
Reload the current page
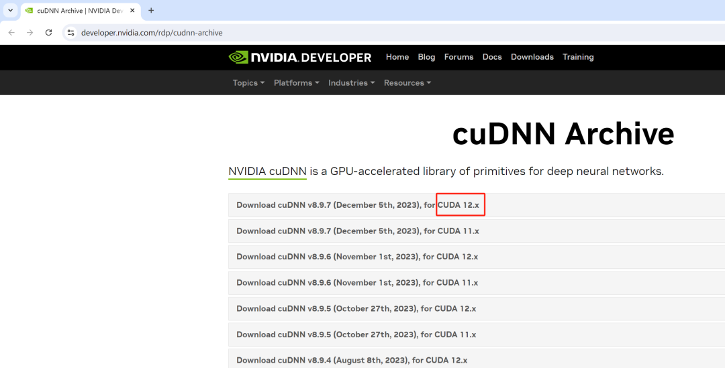click(x=48, y=33)
